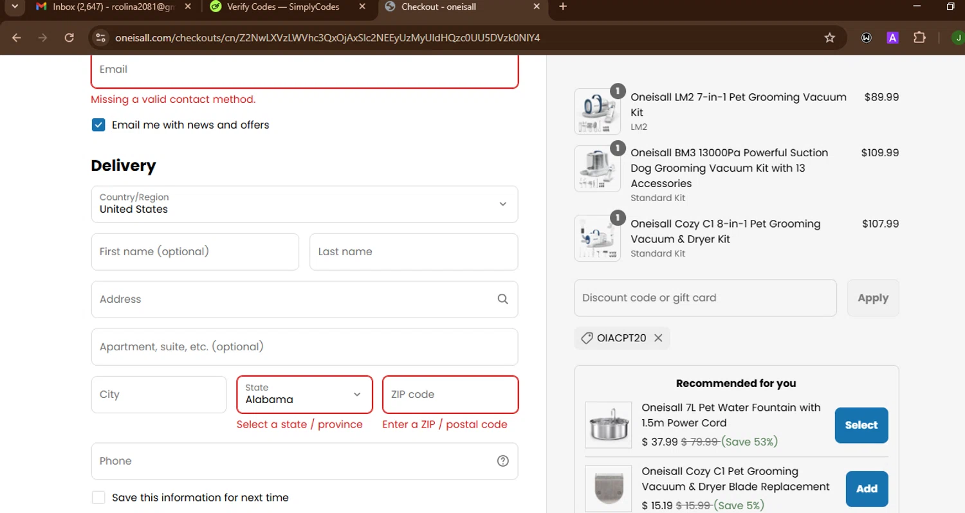This screenshot has width=965, height=513.
Task: Close the Verify Codes tab
Action: pos(362,6)
